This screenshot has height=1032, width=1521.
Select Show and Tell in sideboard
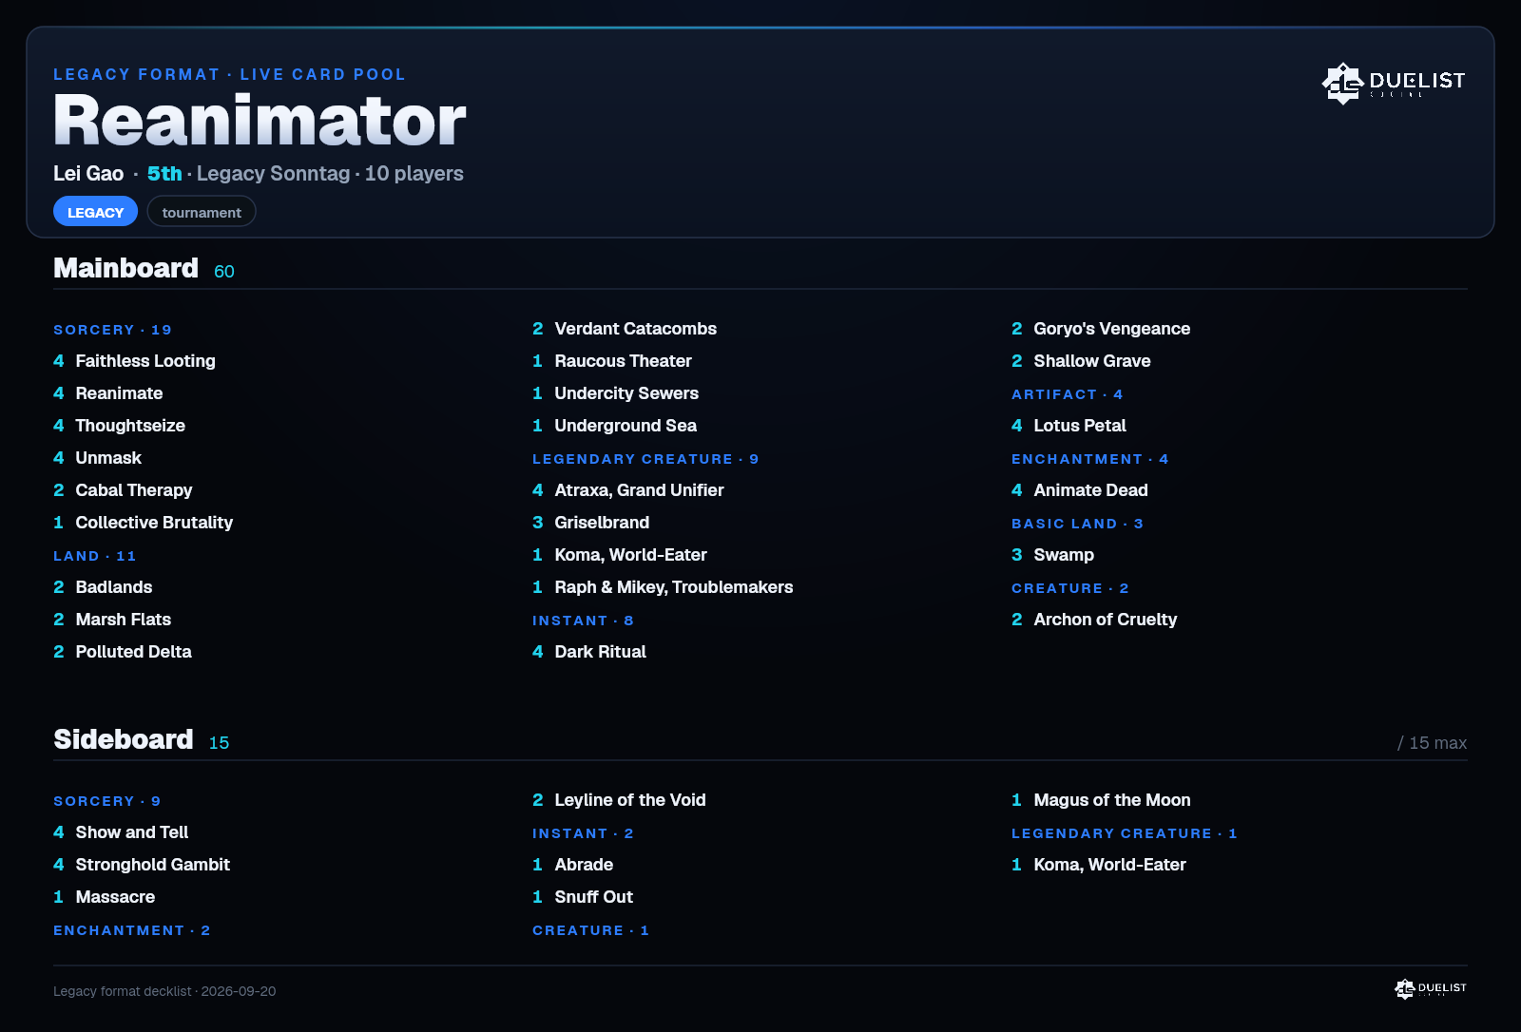[x=121, y=832]
